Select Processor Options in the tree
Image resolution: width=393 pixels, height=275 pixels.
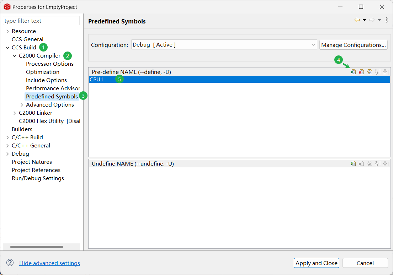tap(50, 64)
